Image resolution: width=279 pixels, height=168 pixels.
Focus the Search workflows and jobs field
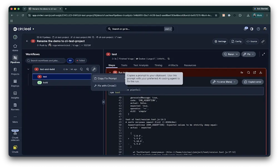(x=46, y=61)
